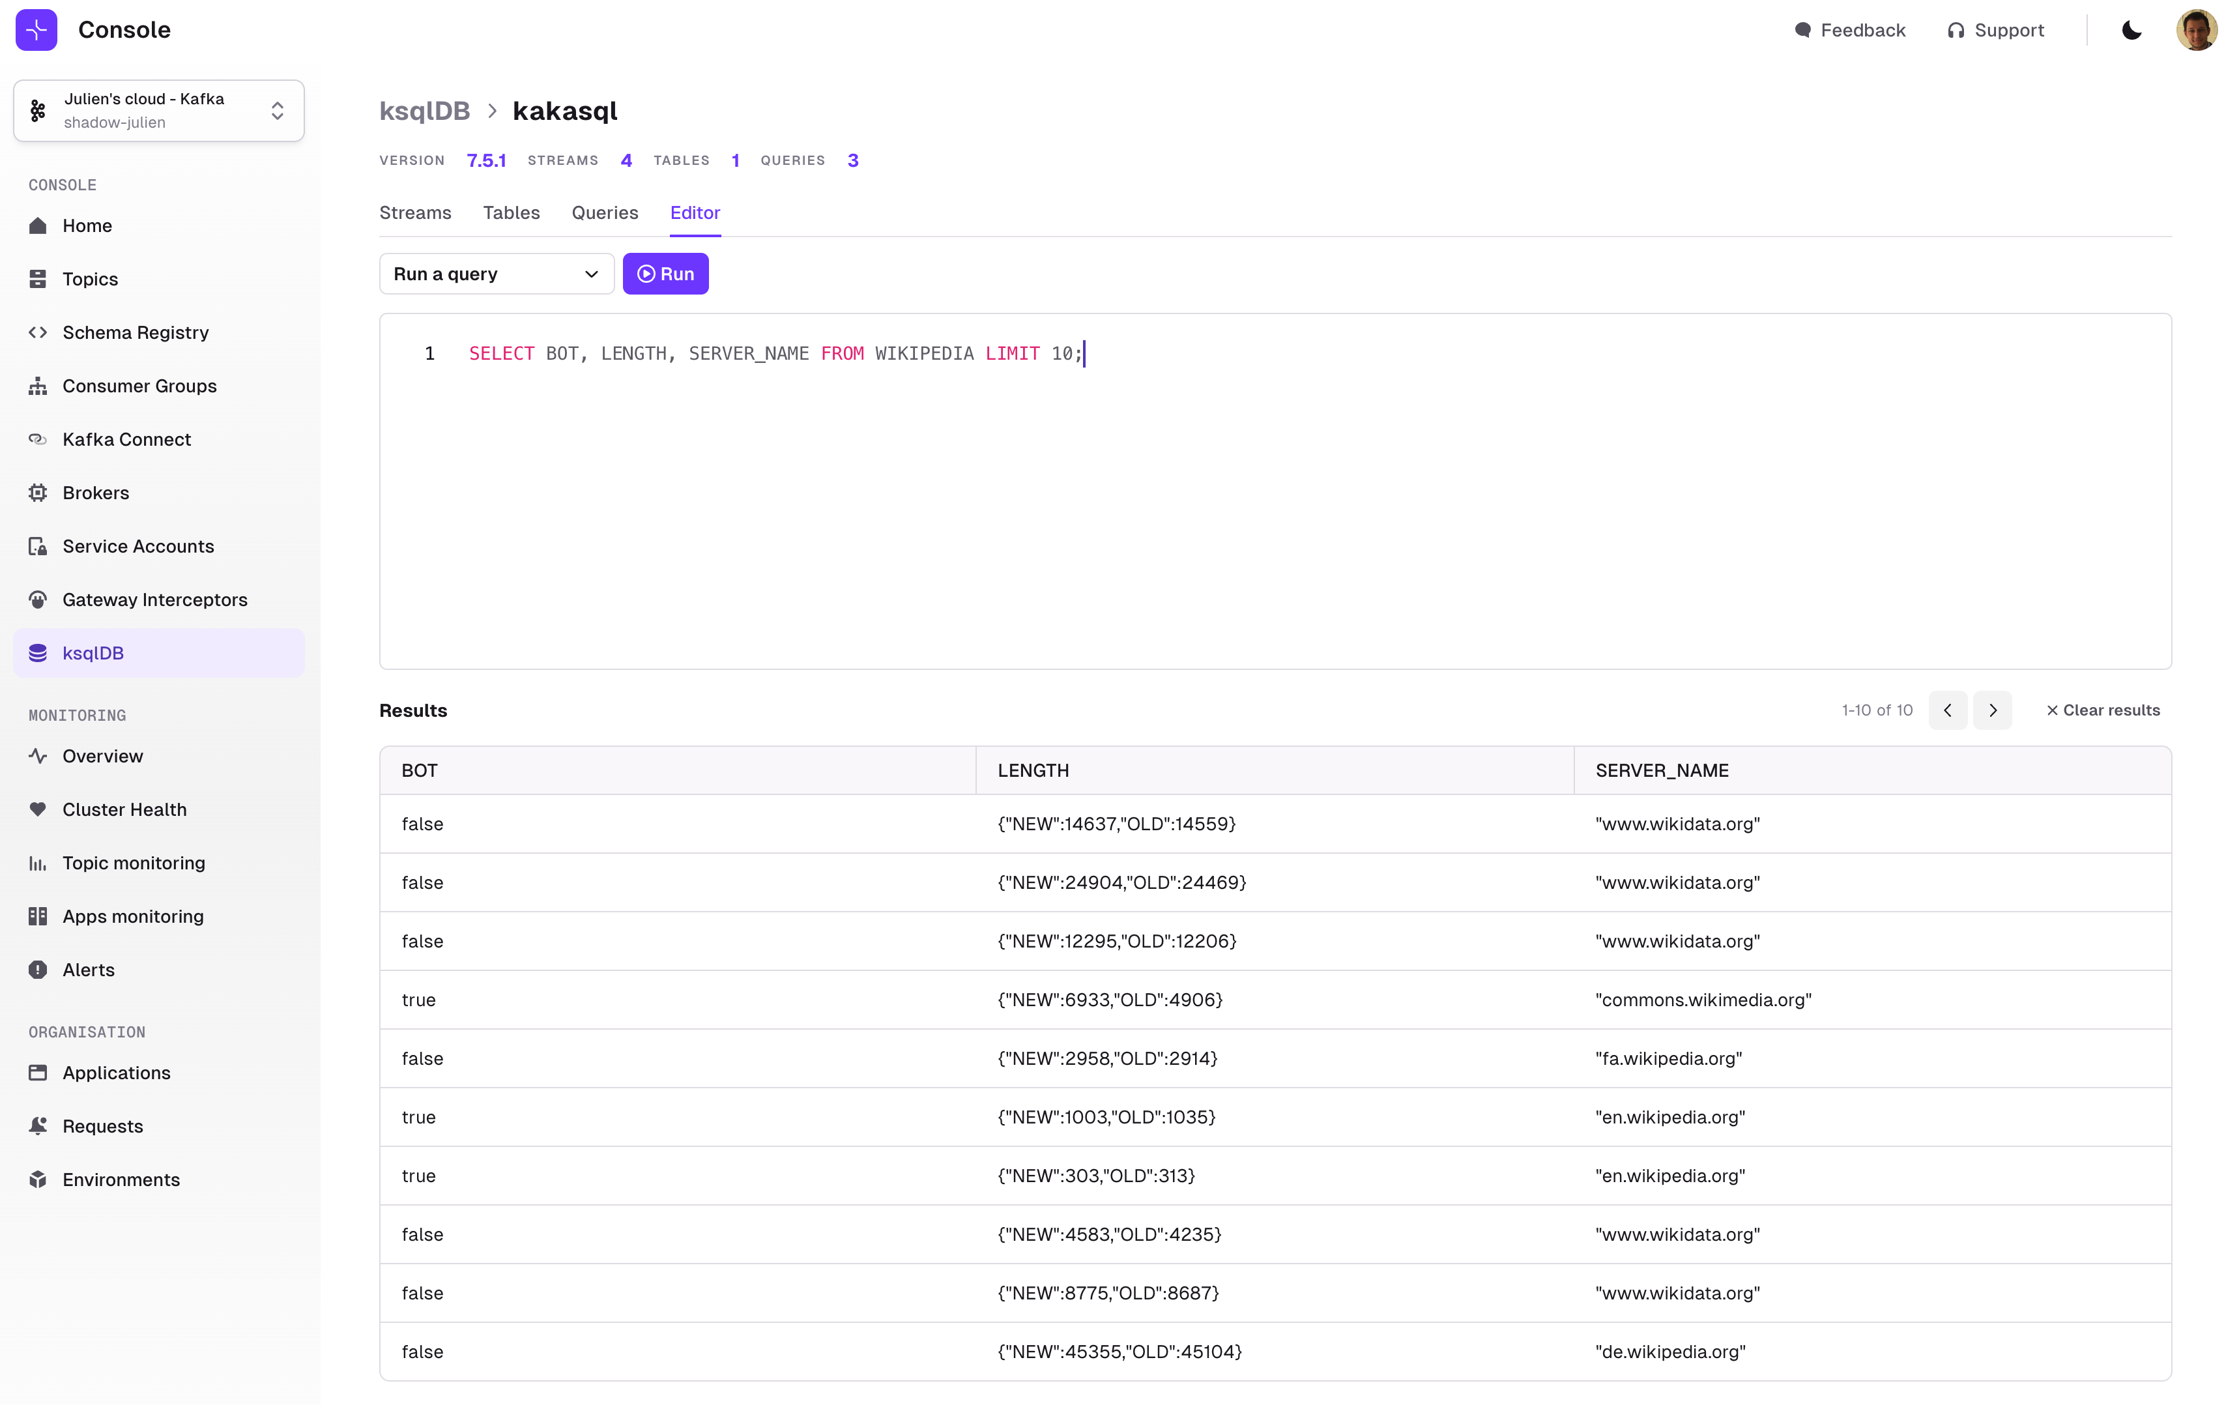Image resolution: width=2239 pixels, height=1405 pixels.
Task: Click line number 1 in editor
Action: pos(429,353)
